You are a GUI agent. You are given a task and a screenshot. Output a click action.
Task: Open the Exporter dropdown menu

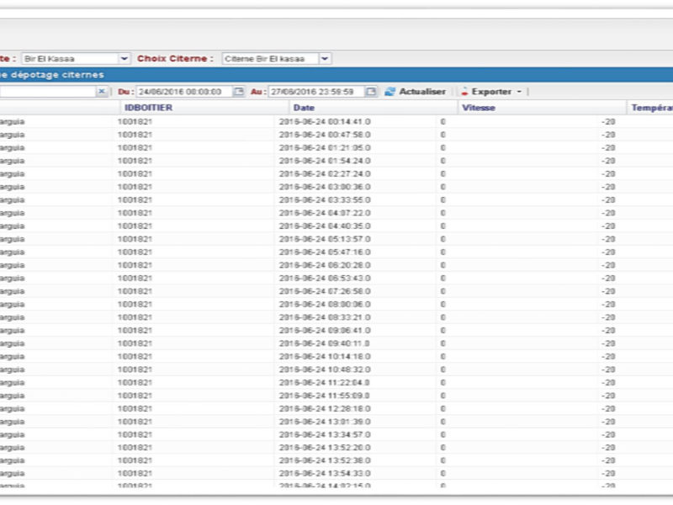(x=519, y=92)
